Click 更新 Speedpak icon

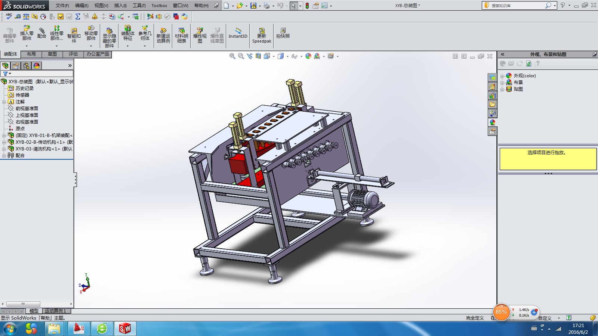pyautogui.click(x=262, y=35)
